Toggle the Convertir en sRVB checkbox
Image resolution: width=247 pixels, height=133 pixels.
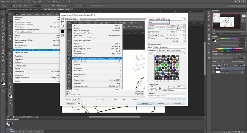tap(149, 44)
